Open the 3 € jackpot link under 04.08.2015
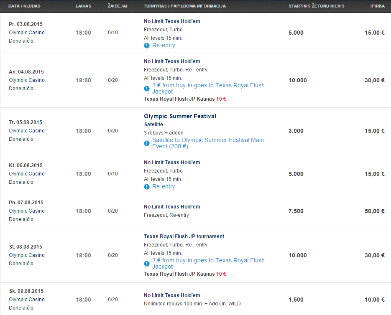This screenshot has height=315, width=391. [x=209, y=88]
